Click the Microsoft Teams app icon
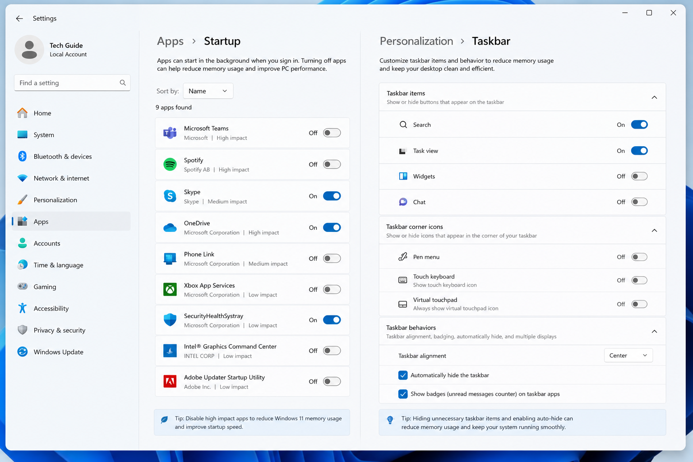The image size is (693, 462). pyautogui.click(x=170, y=133)
